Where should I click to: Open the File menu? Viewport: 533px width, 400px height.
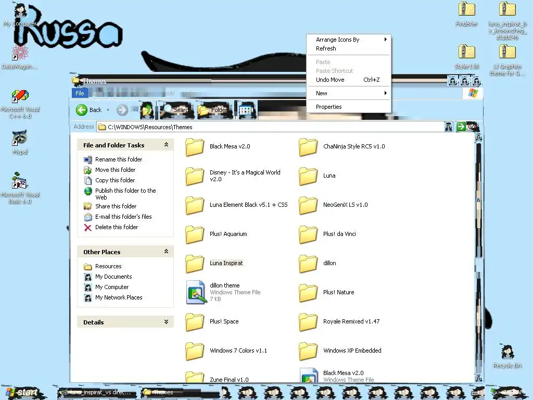click(80, 93)
